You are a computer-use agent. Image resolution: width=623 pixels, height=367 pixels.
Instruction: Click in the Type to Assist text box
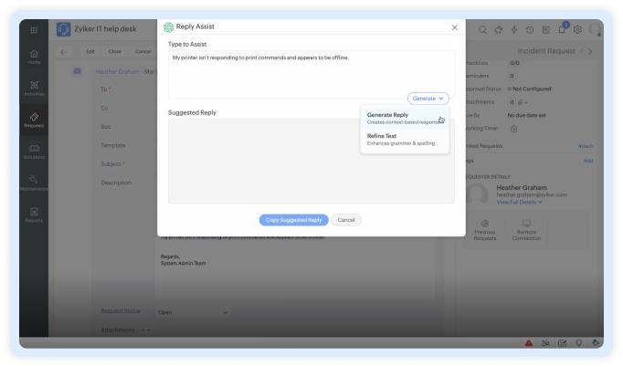coord(311,75)
